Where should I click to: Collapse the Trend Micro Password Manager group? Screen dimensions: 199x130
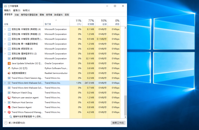click(5, 112)
